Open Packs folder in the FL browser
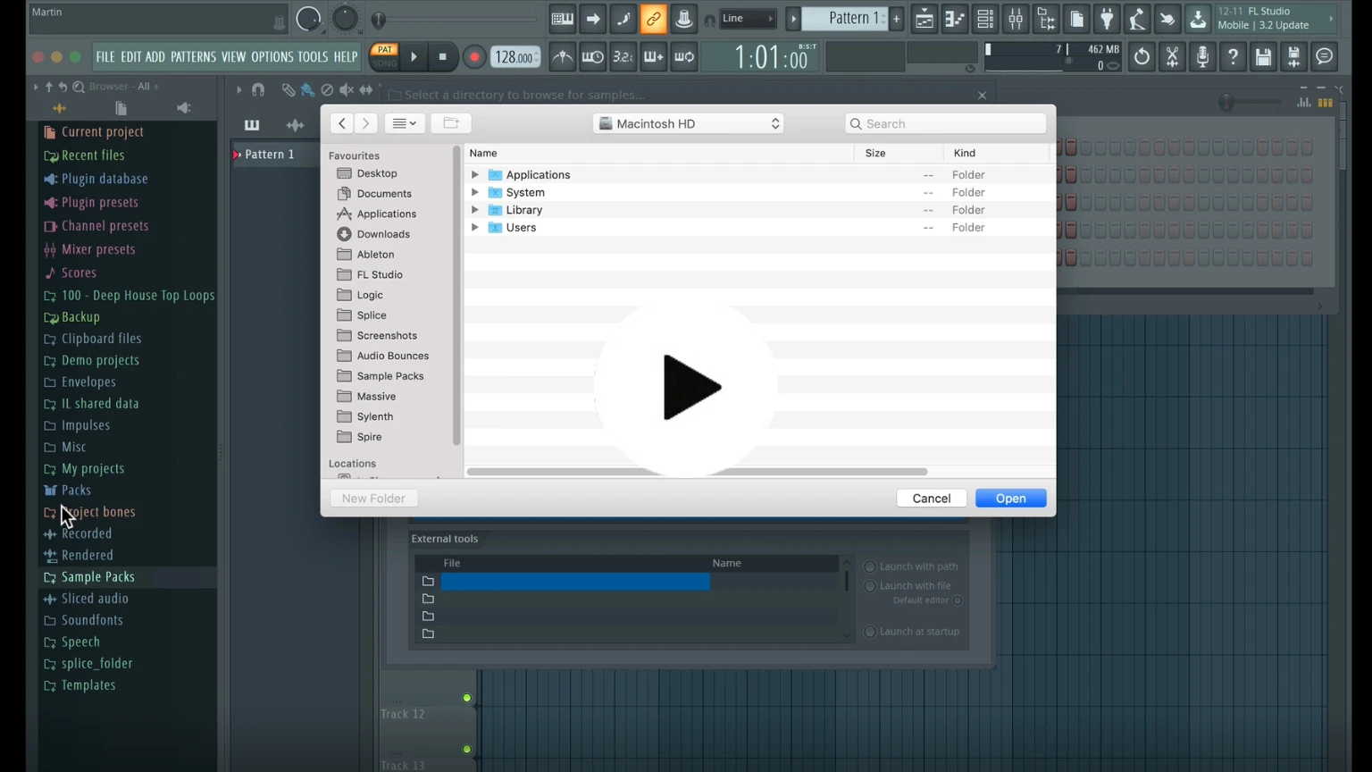 pos(76,491)
